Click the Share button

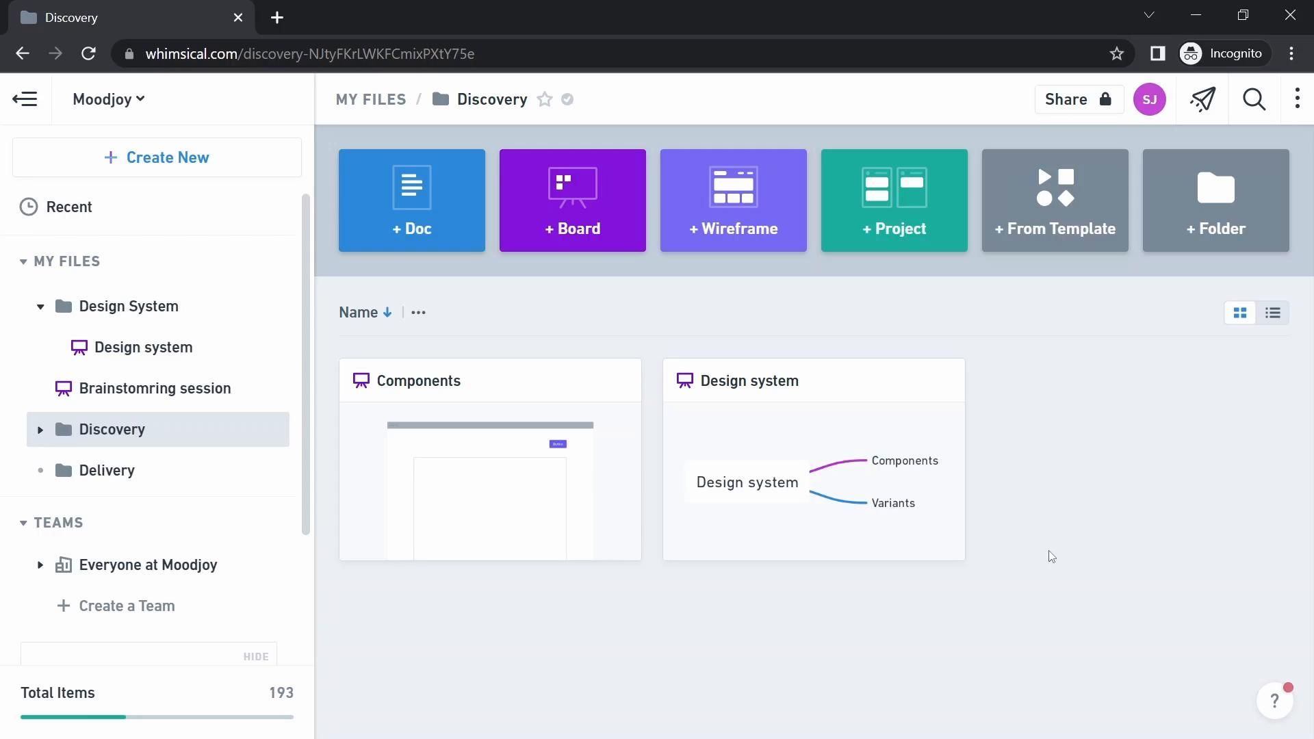[1078, 100]
